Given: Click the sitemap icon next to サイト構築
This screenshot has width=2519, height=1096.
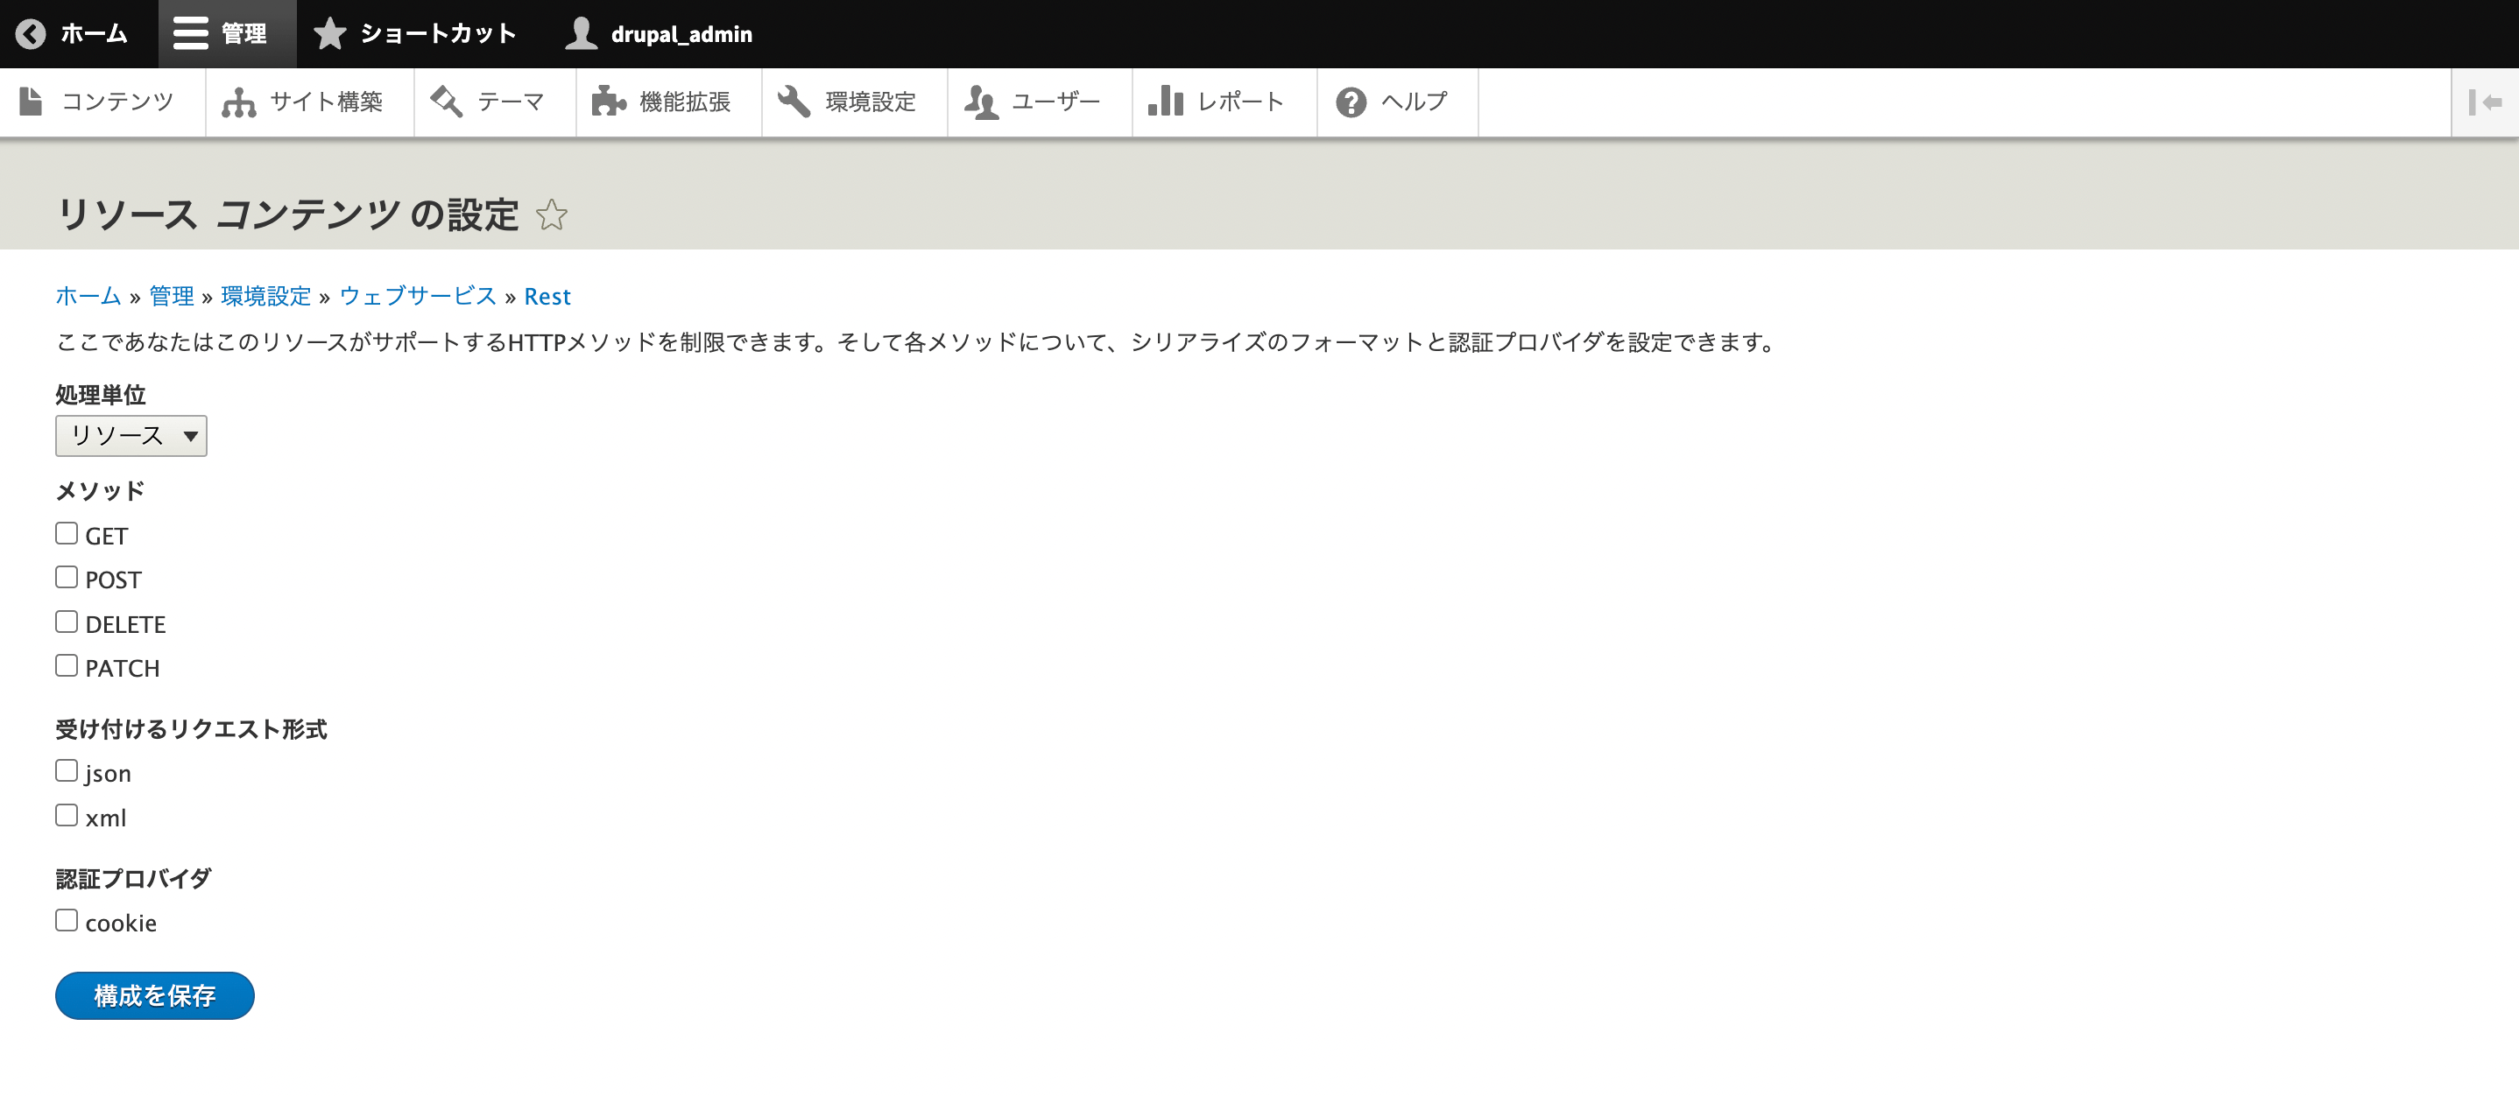Looking at the screenshot, I should [x=238, y=102].
